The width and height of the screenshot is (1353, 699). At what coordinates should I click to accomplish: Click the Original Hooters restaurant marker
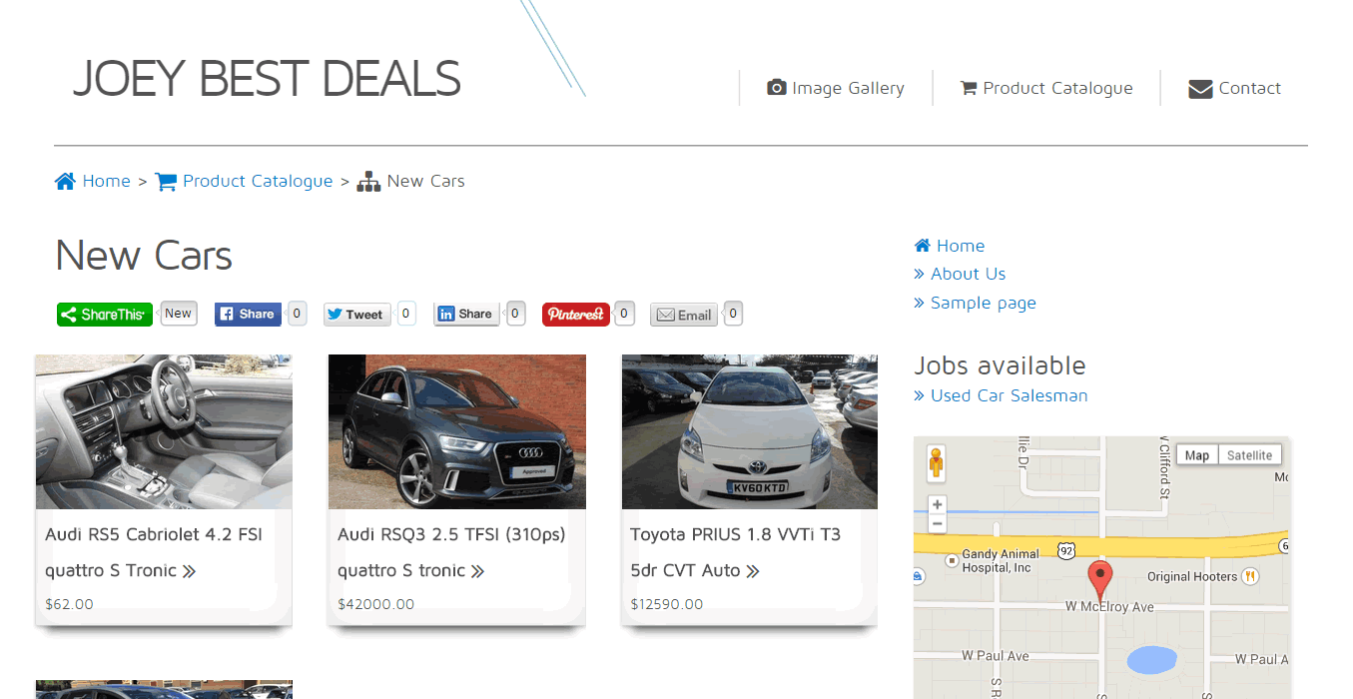point(1251,576)
